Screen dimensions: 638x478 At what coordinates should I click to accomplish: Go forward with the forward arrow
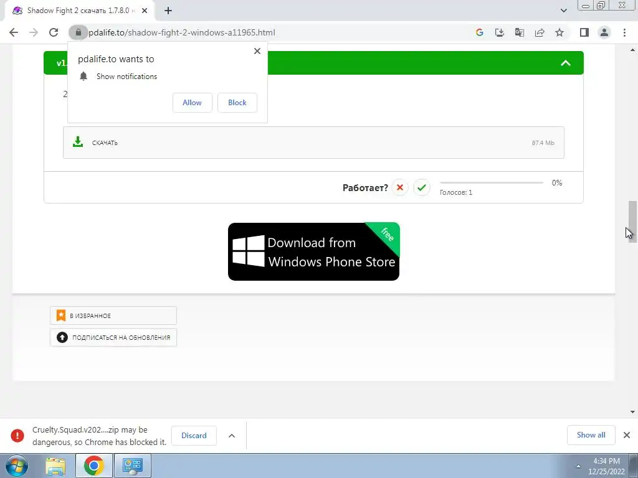(x=34, y=32)
